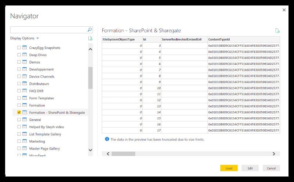294x182 pixels.
Task: Click the table icon next to Marketing
Action: tap(25, 141)
